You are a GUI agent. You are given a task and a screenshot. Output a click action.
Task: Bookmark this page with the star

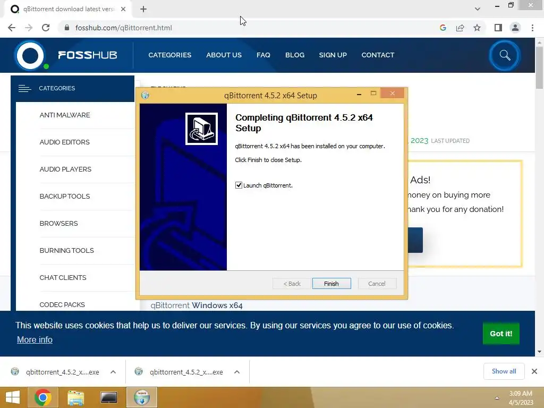(477, 28)
